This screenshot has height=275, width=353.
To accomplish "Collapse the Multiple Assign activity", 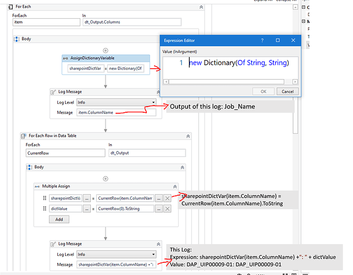I will pyautogui.click(x=175, y=186).
